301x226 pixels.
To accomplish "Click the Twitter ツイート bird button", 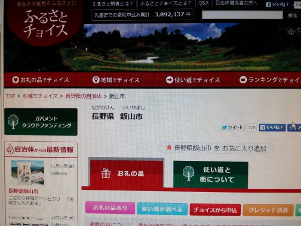I will coord(232,128).
